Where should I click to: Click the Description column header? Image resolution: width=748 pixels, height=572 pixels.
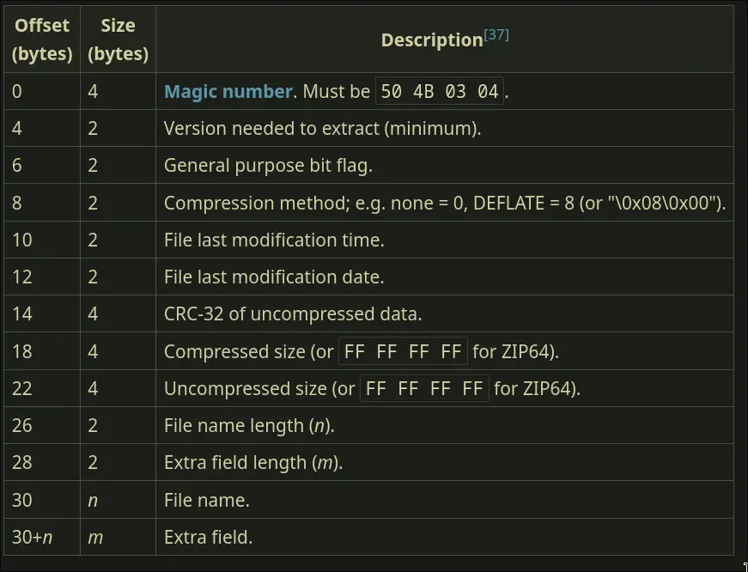[x=432, y=40]
